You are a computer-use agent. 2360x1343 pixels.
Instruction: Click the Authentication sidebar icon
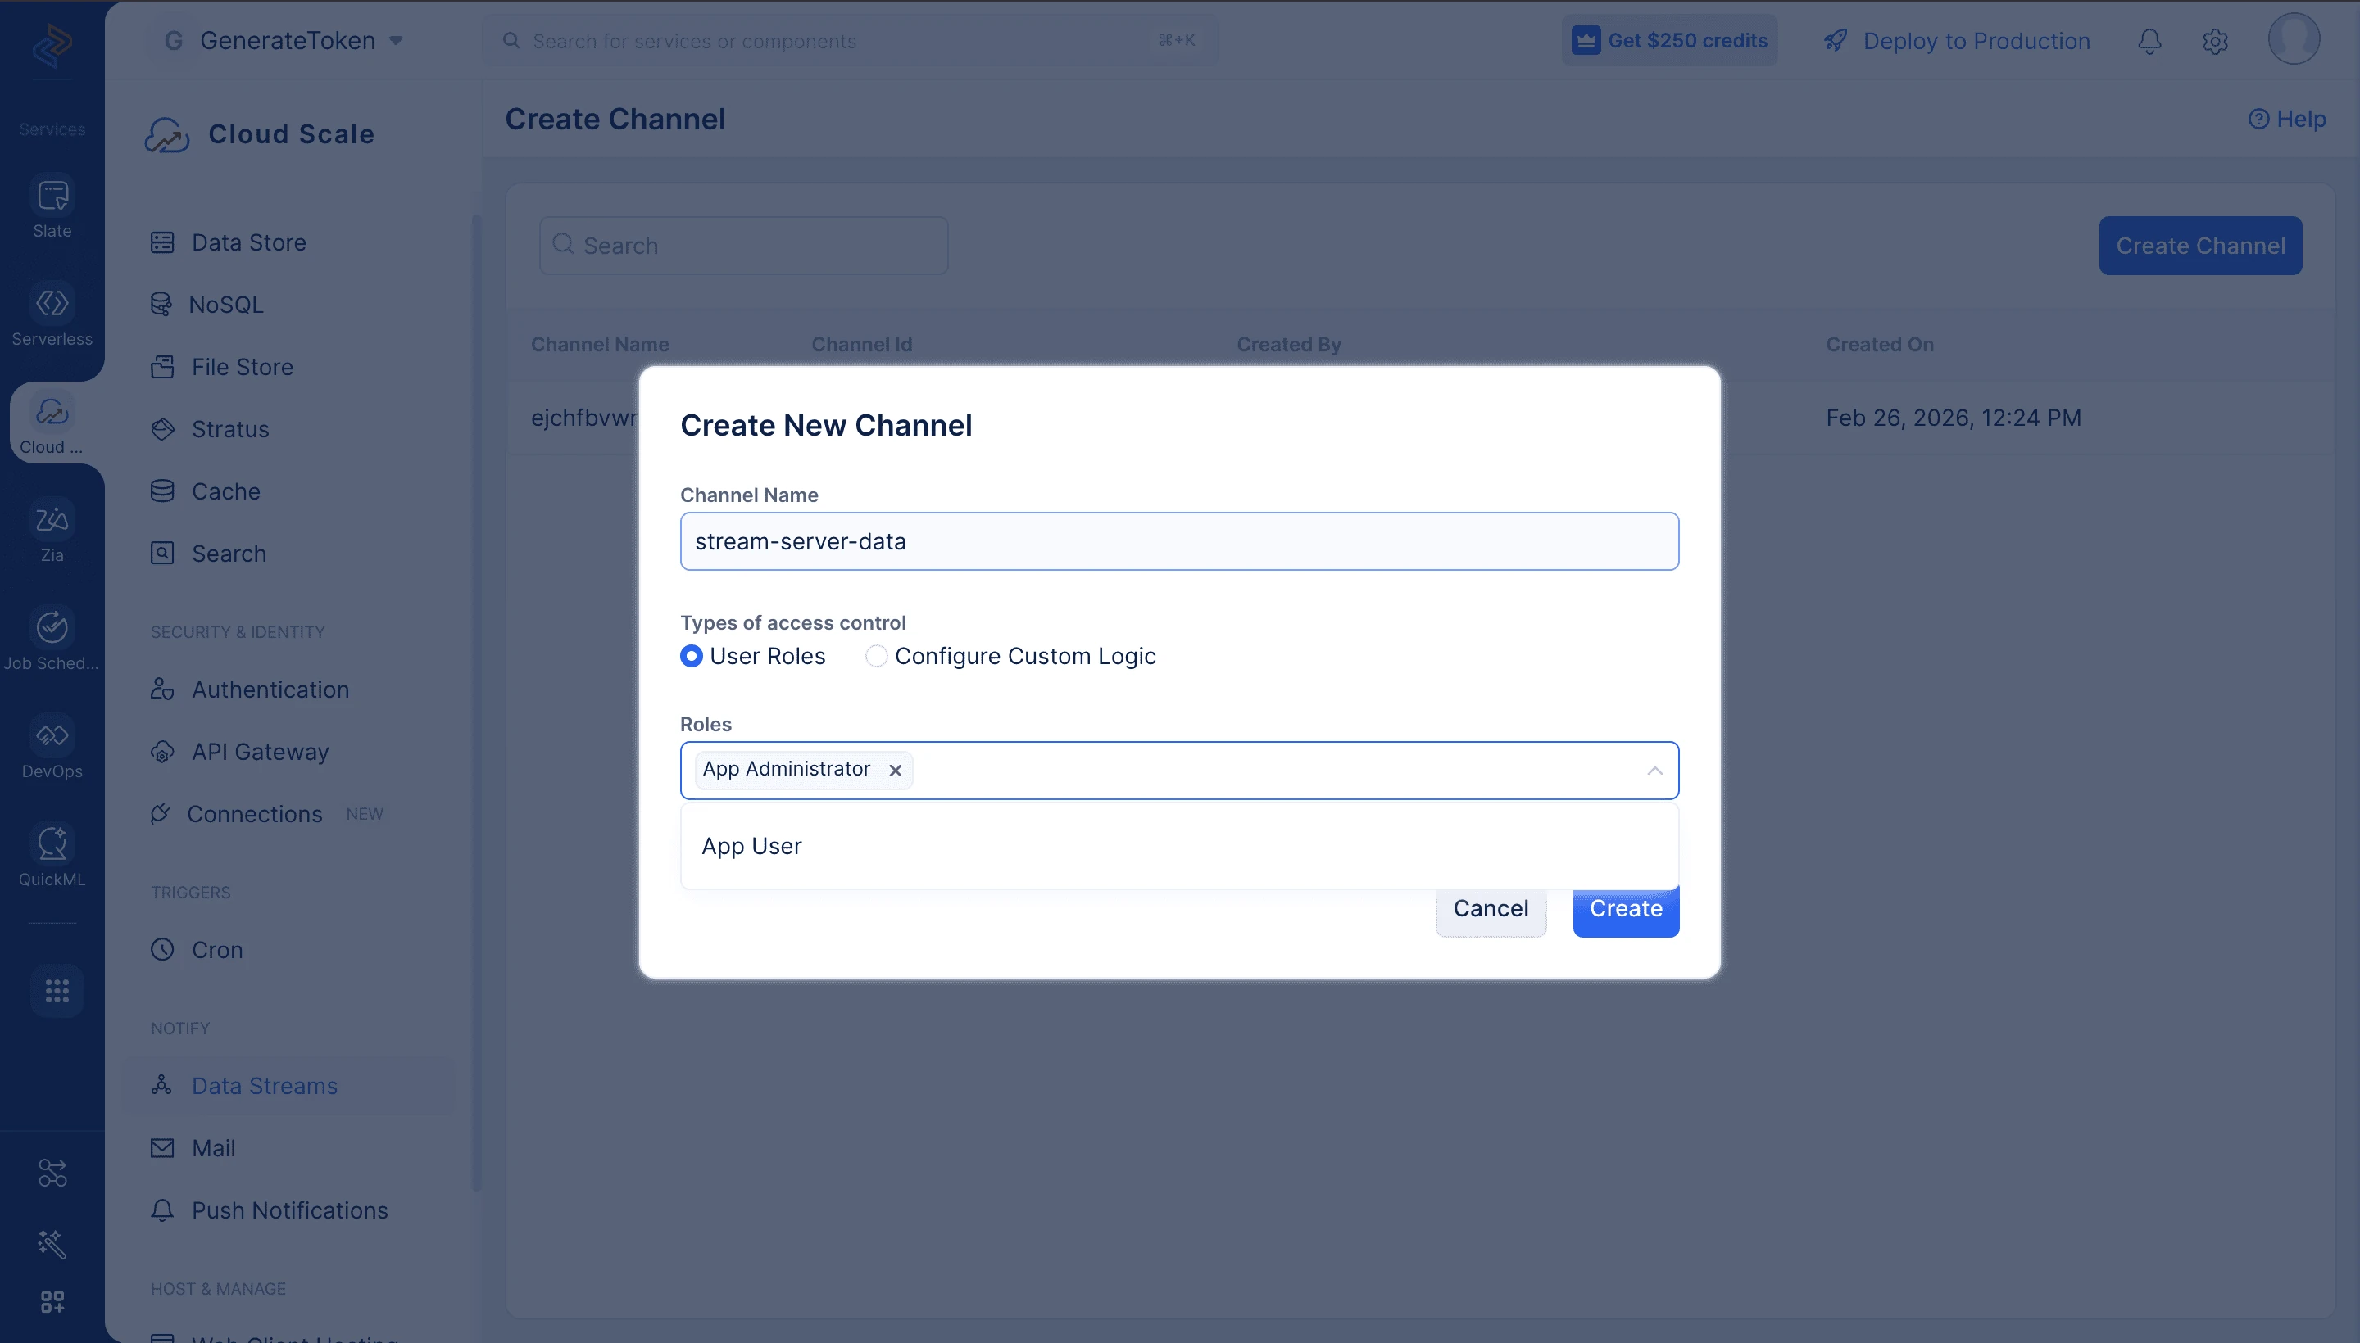point(162,689)
